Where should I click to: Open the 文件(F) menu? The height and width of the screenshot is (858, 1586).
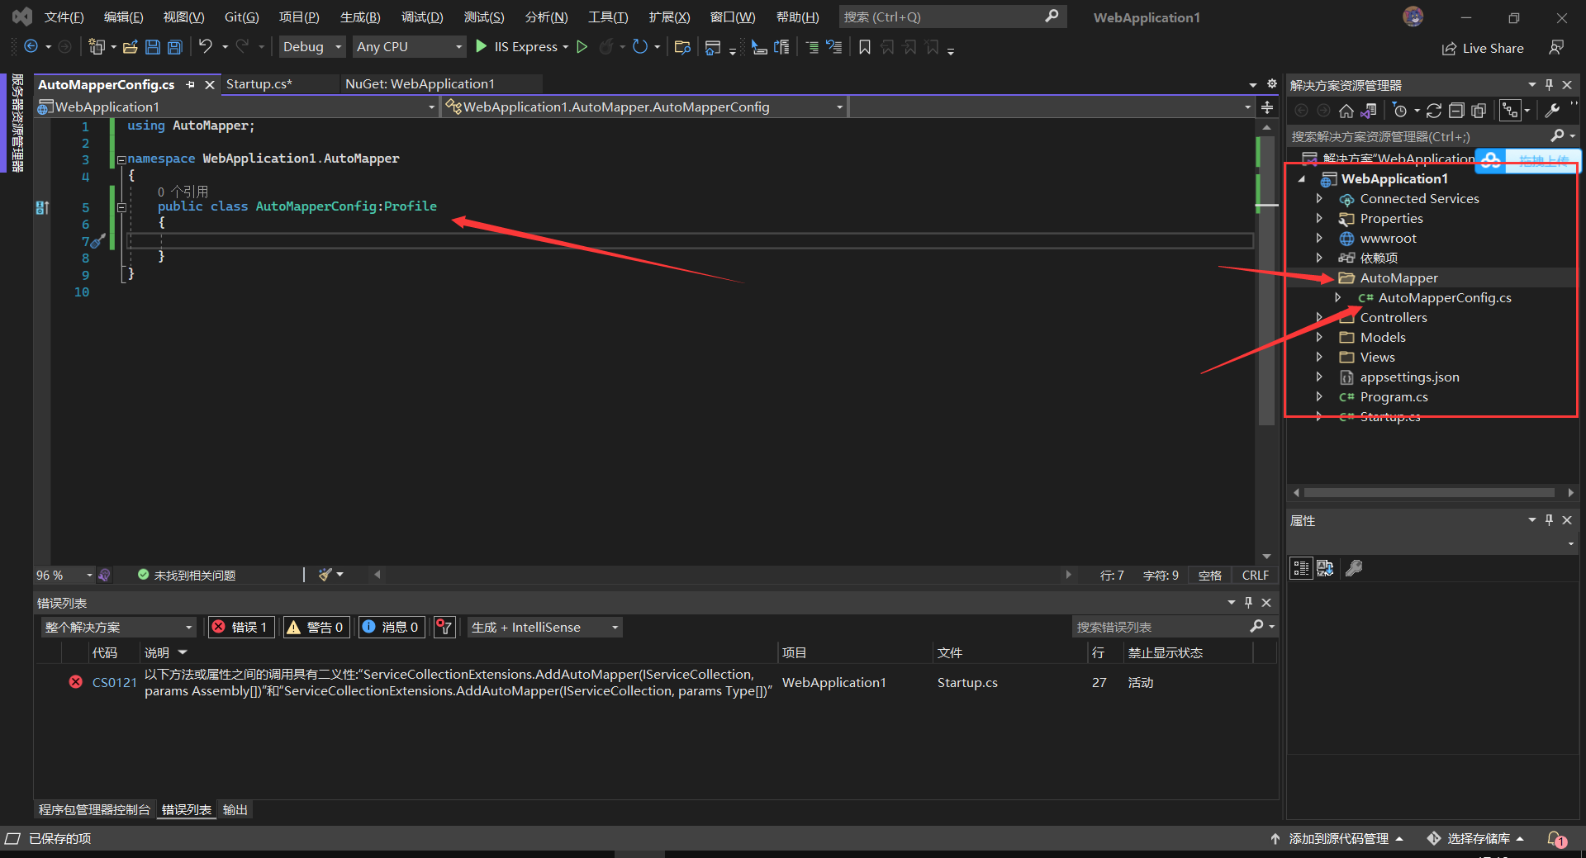tap(64, 17)
